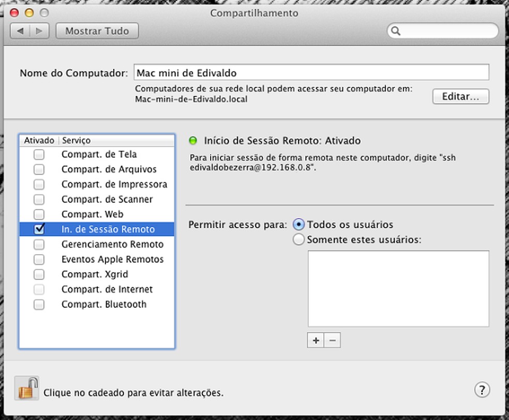Image resolution: width=509 pixels, height=420 pixels.
Task: Click the green status indicator dot
Action: point(193,141)
